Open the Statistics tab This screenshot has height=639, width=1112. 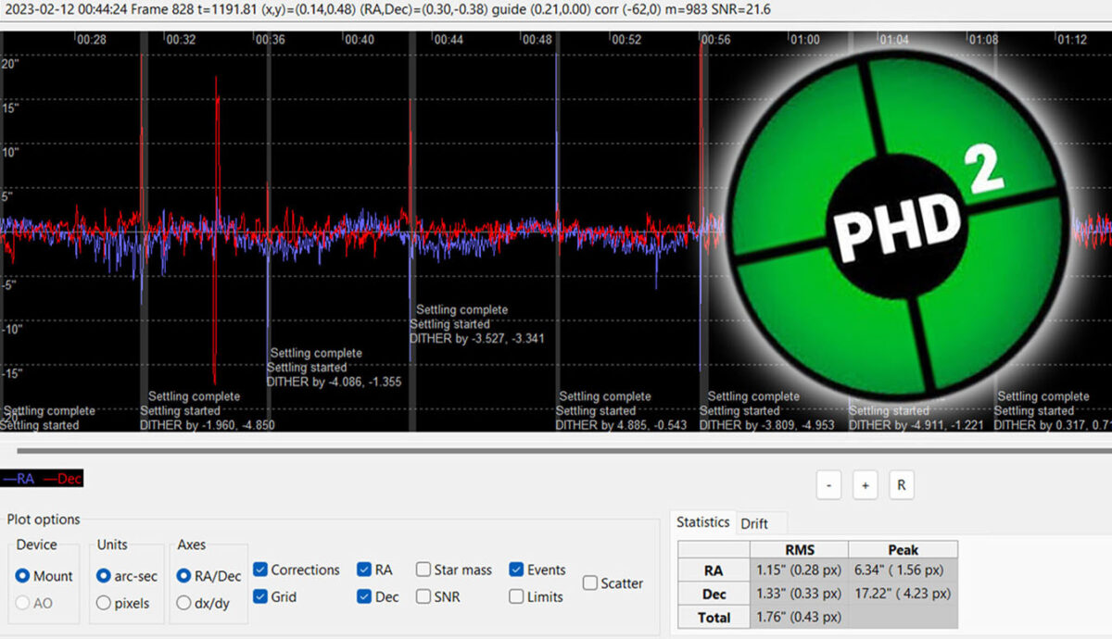point(702,522)
